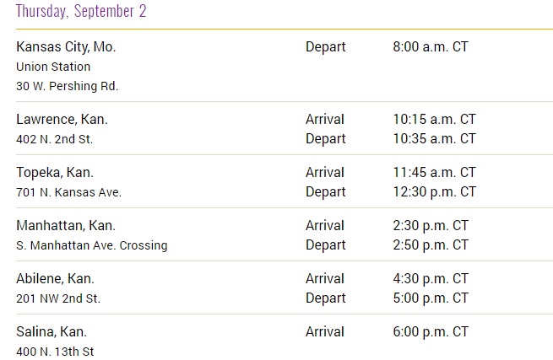Viewport: 553px width, 360px height.
Task: Select the Manhattan, Kan. stop name
Action: click(x=66, y=226)
